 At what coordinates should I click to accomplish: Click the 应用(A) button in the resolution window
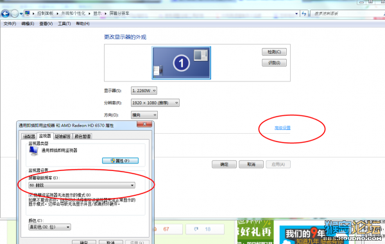278,165
